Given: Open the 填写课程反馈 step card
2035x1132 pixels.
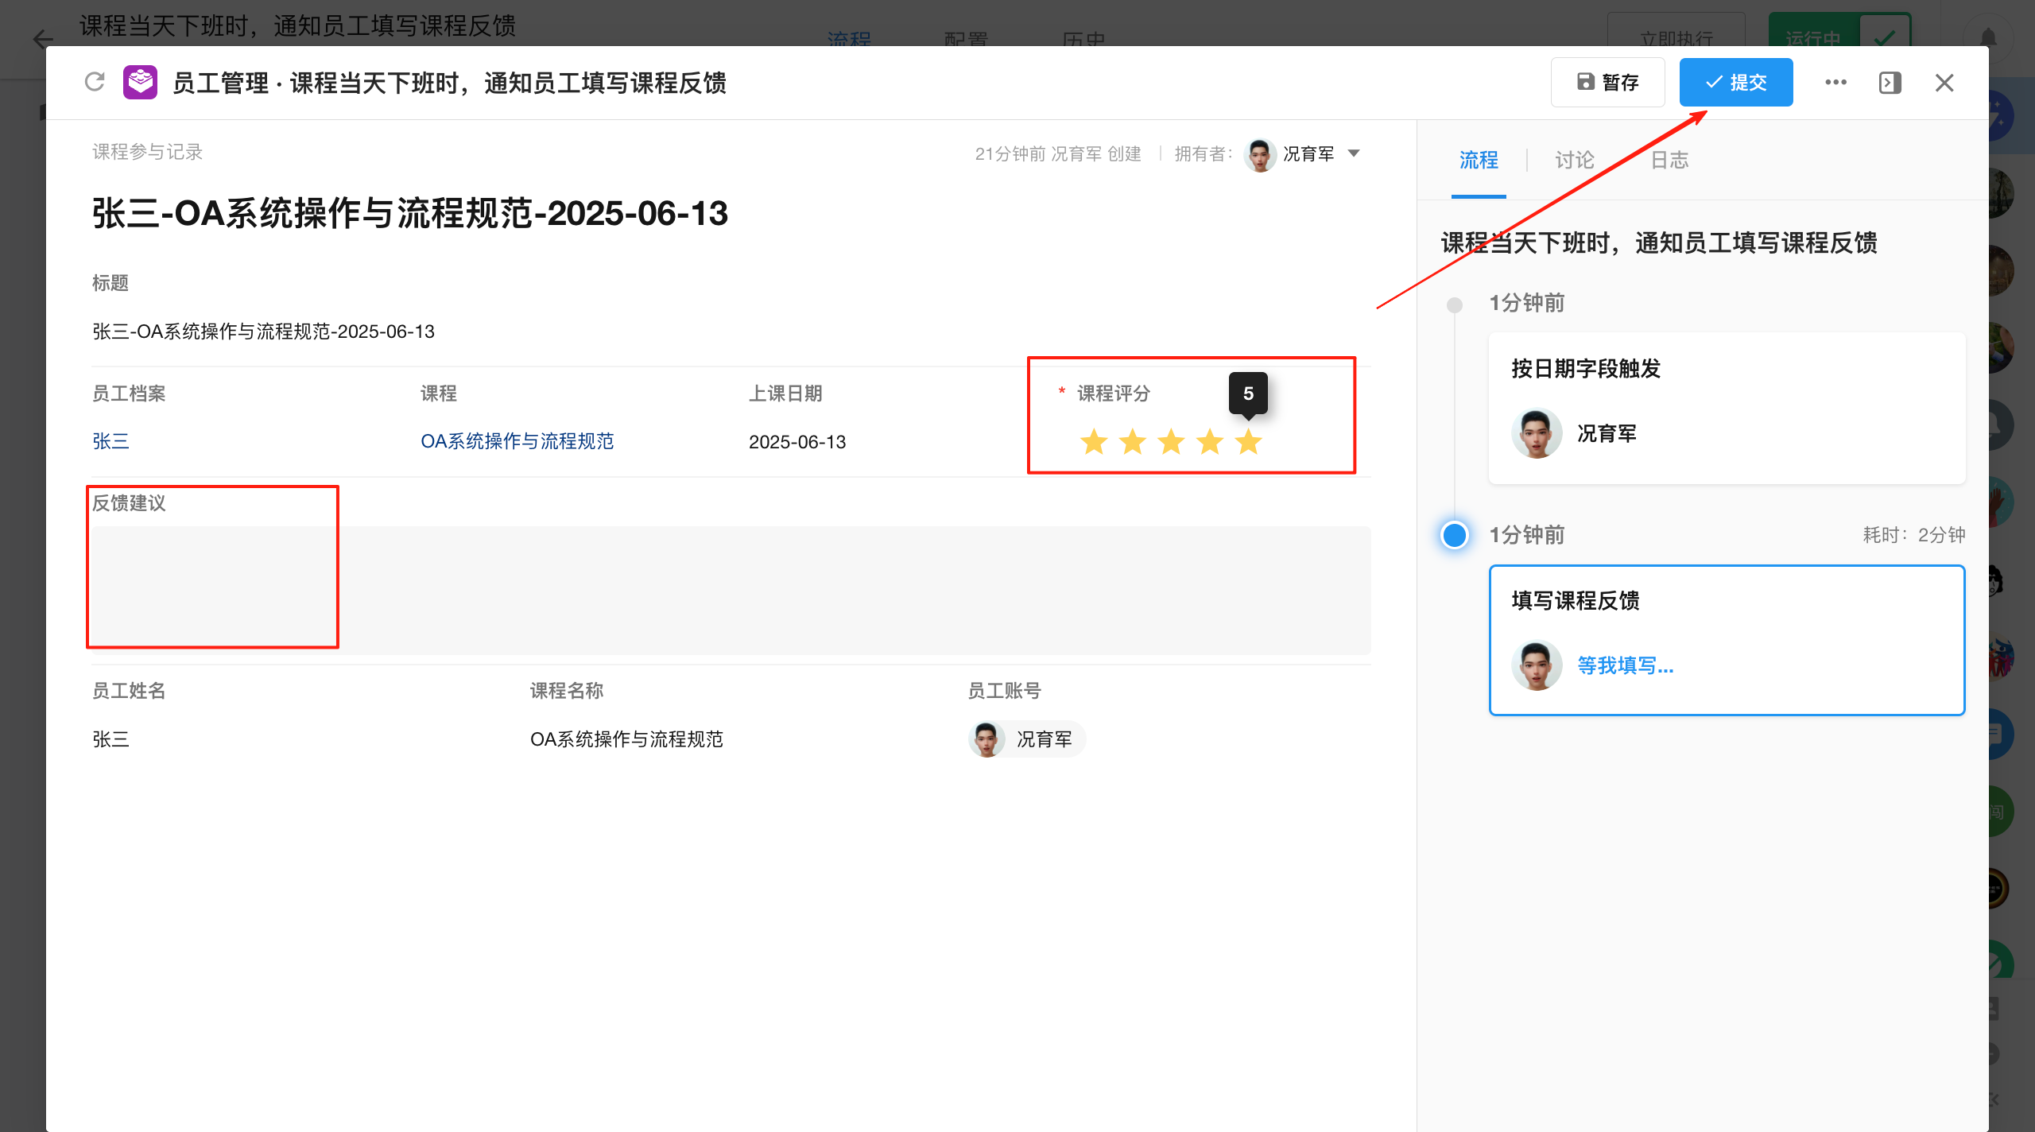Looking at the screenshot, I should tap(1727, 640).
